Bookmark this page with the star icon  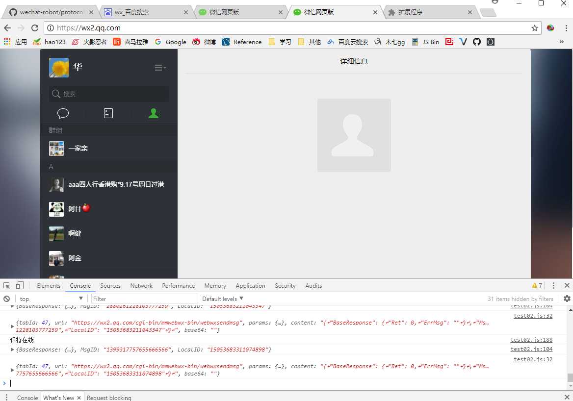coord(535,28)
